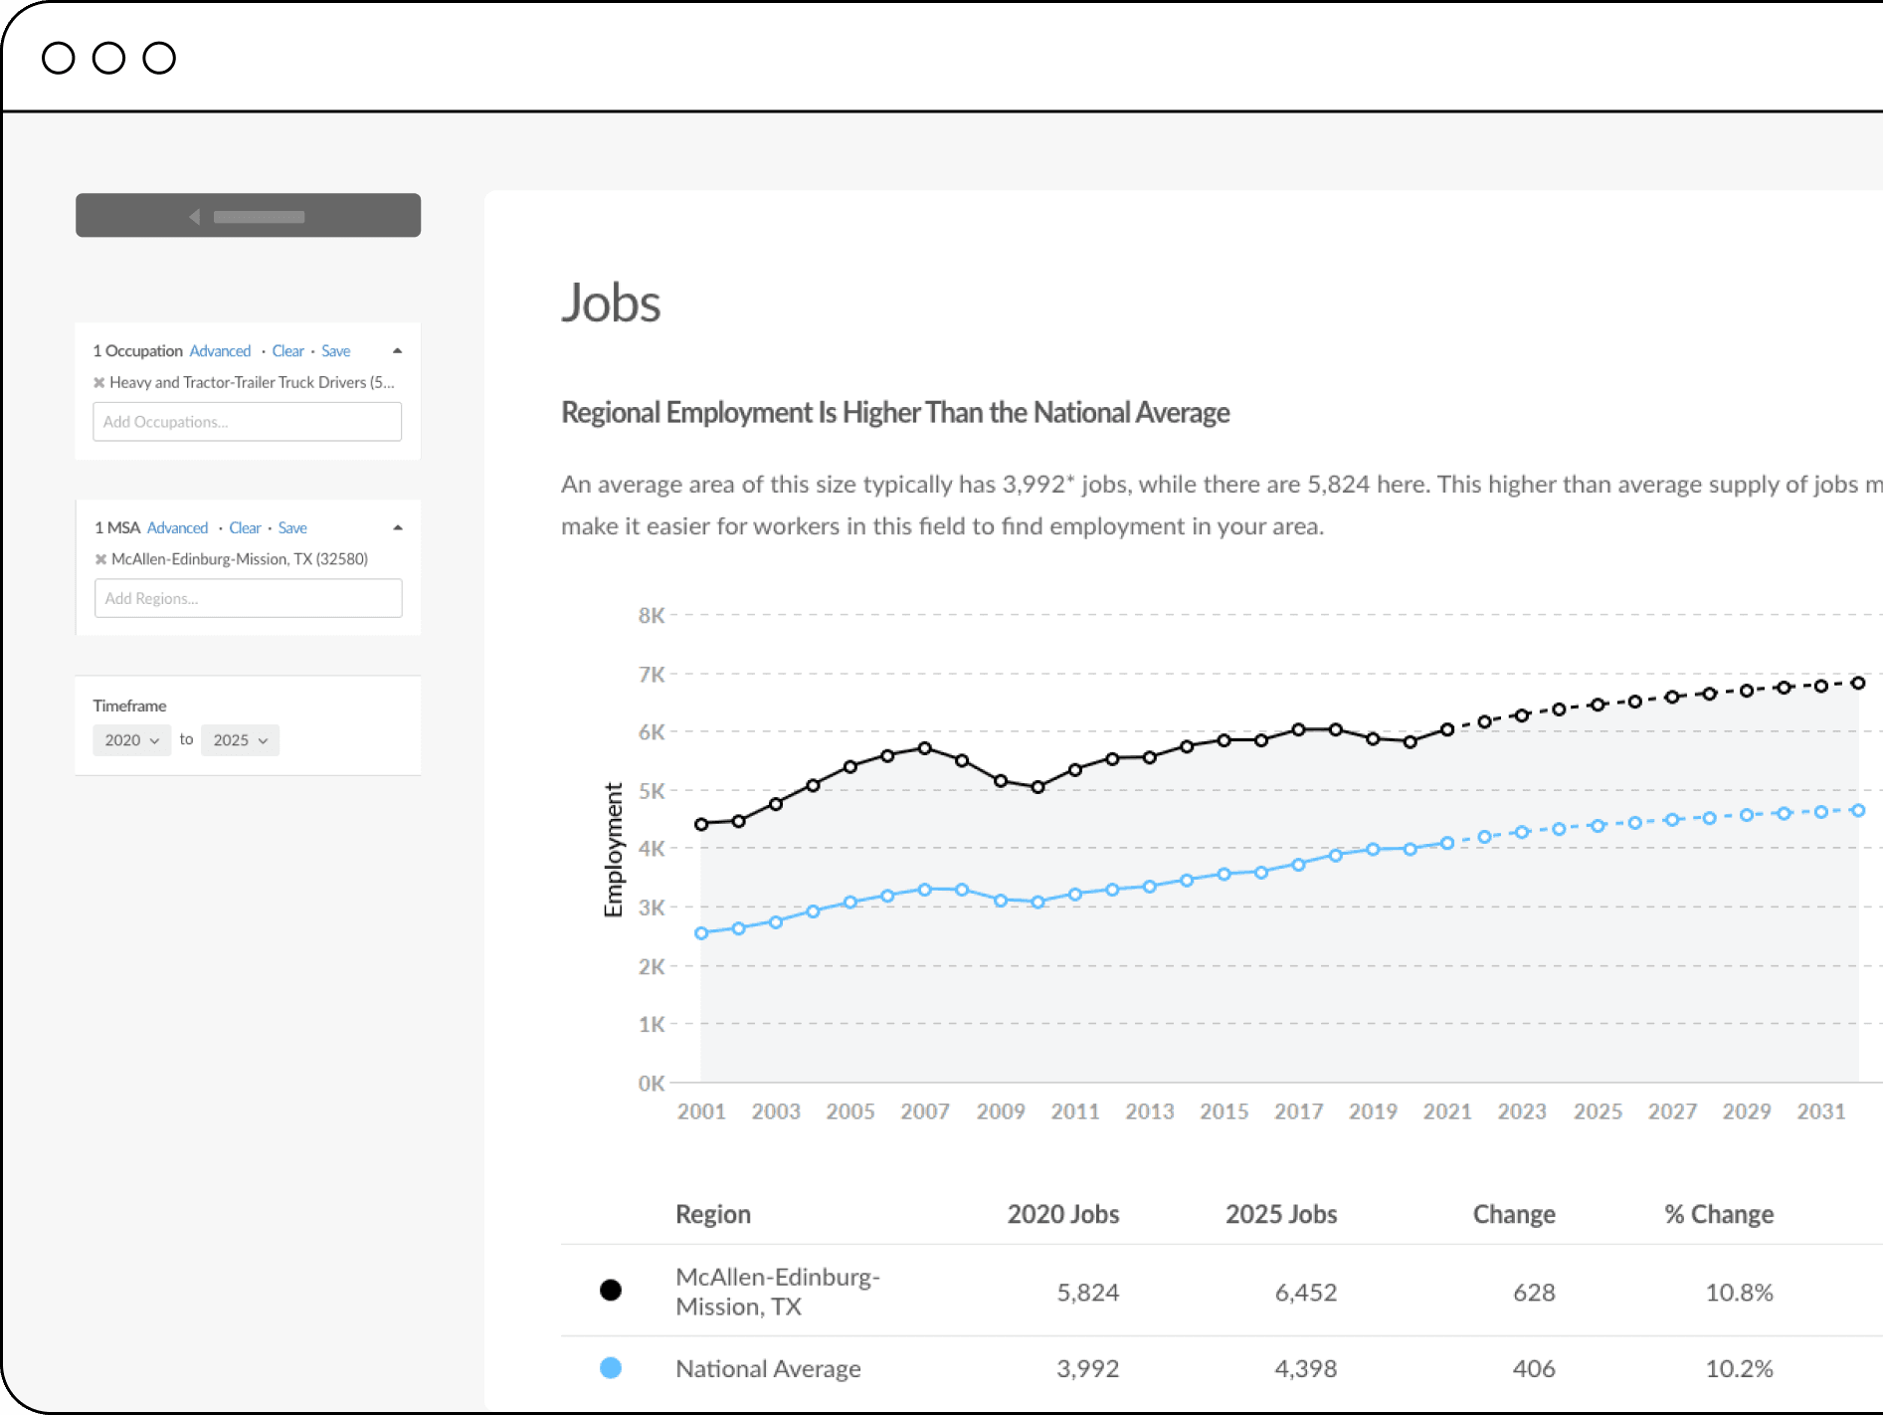Viewport: 1883px width, 1415px height.
Task: Click the Add Regions input field
Action: click(248, 599)
